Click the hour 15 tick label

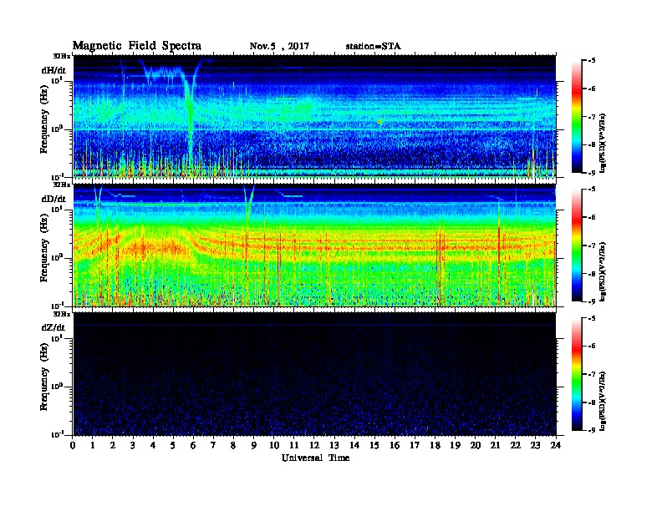374,446
